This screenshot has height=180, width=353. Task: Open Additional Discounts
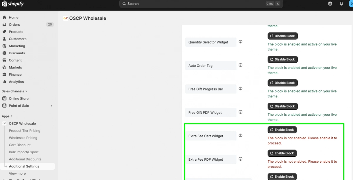25,159
